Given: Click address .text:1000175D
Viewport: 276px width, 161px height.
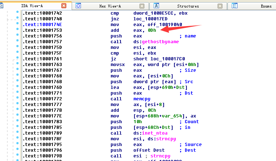Looking at the screenshot, I should [x=42, y=47].
